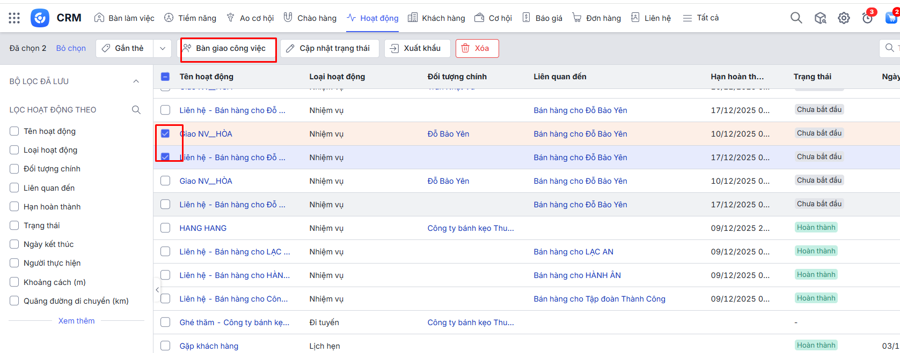The height and width of the screenshot is (353, 900).
Task: Open the apps grid launcher icon
Action: coord(14,18)
